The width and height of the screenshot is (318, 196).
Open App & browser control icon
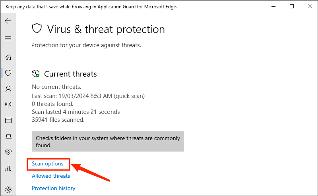coord(8,120)
